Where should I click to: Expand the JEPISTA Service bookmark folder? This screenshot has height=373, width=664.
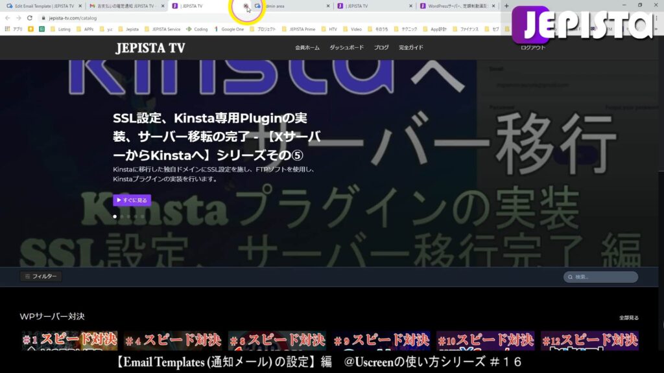(x=163, y=29)
